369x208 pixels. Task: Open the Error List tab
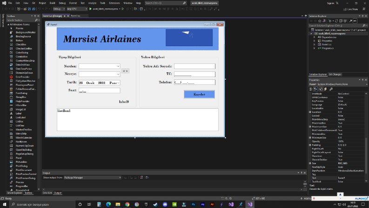tap(47, 193)
